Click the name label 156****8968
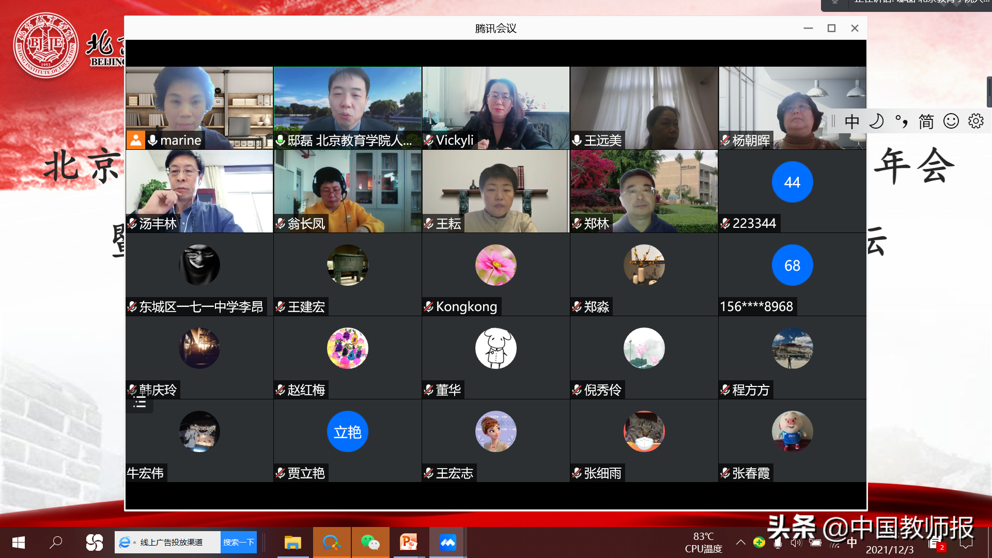The height and width of the screenshot is (558, 992). [756, 307]
